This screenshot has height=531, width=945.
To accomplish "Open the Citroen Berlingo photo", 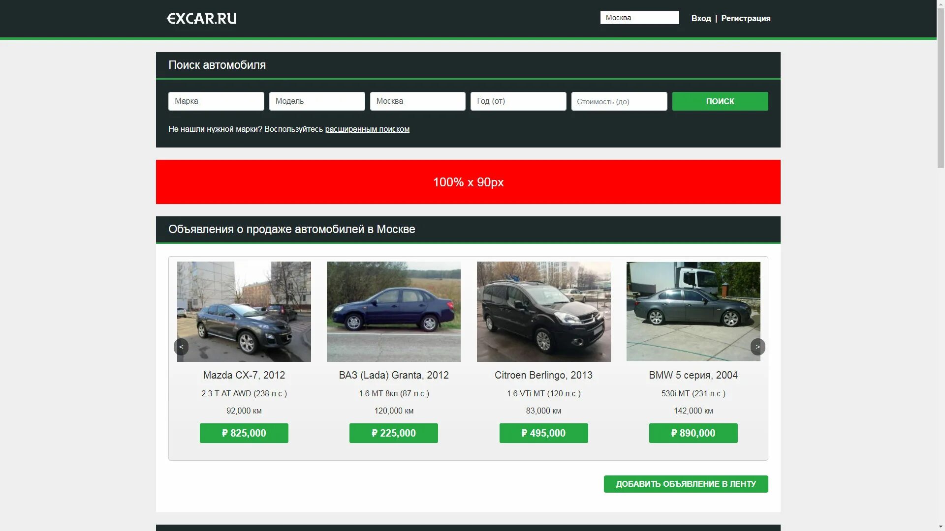I will click(x=543, y=312).
